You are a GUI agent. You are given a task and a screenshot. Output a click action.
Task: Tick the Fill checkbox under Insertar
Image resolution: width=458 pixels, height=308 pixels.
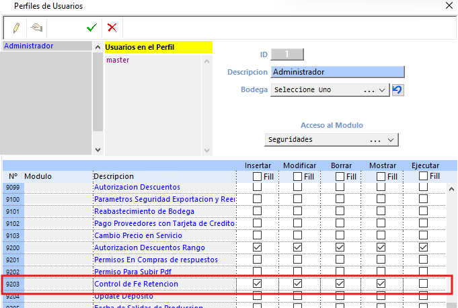(x=258, y=176)
